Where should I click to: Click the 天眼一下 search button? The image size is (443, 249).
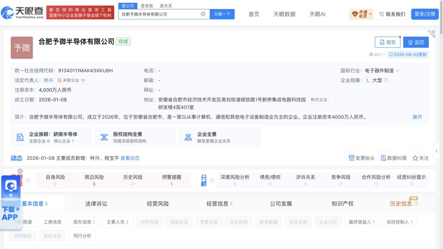point(222,14)
